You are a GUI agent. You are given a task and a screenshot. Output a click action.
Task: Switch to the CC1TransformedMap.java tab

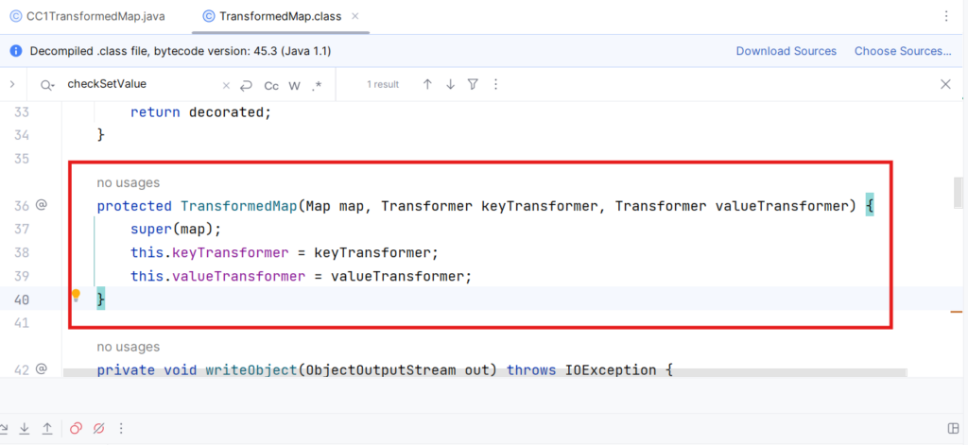click(88, 16)
